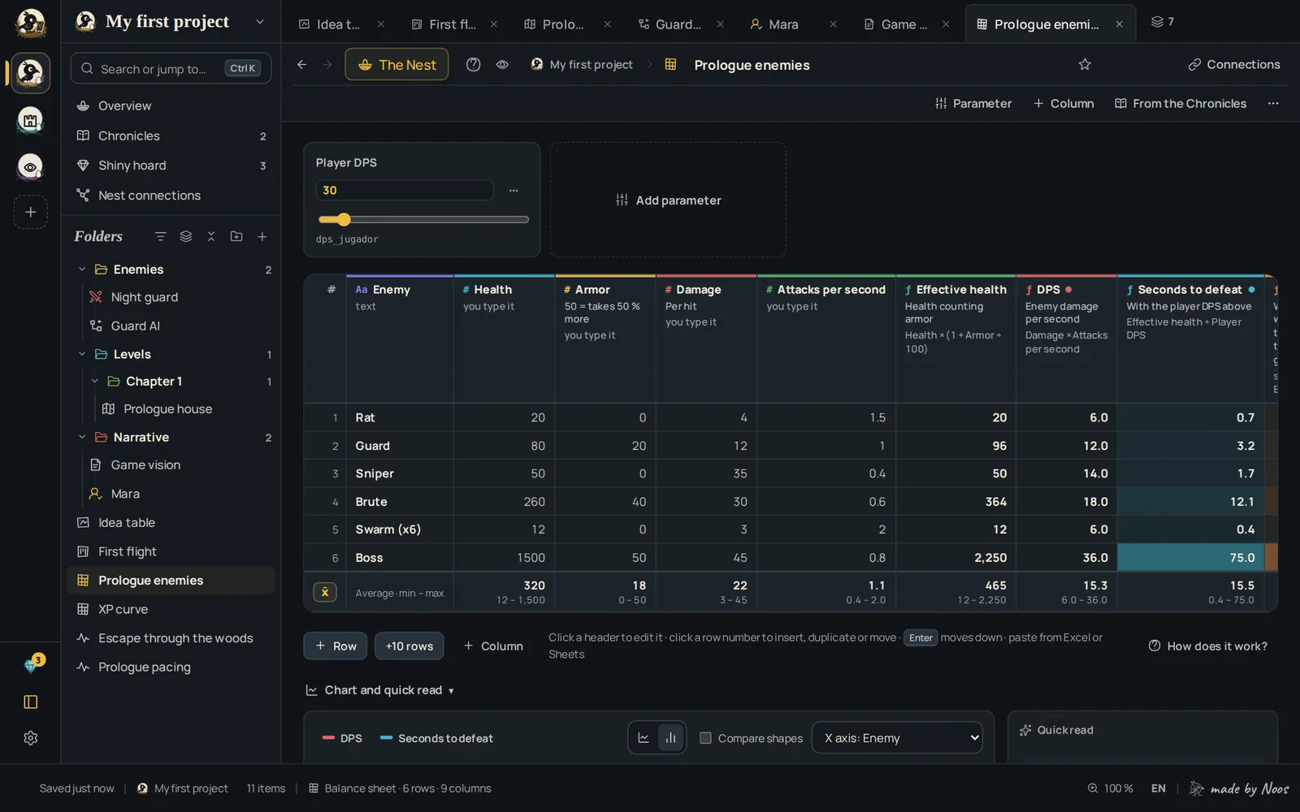Viewport: 1300px width, 812px height.
Task: Open the more options ellipsis next to From the Chronicles
Action: coord(1273,103)
